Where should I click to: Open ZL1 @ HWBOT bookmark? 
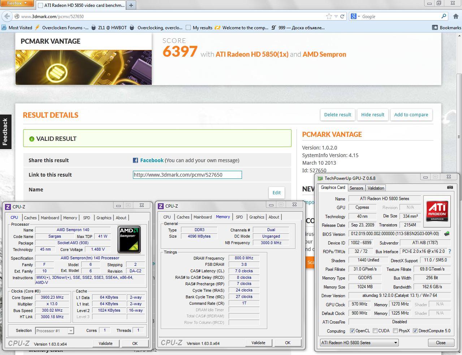tap(109, 27)
